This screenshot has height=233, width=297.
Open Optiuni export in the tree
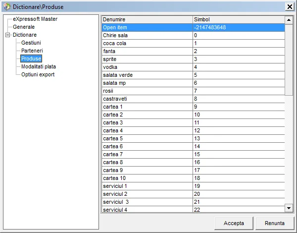pos(38,74)
